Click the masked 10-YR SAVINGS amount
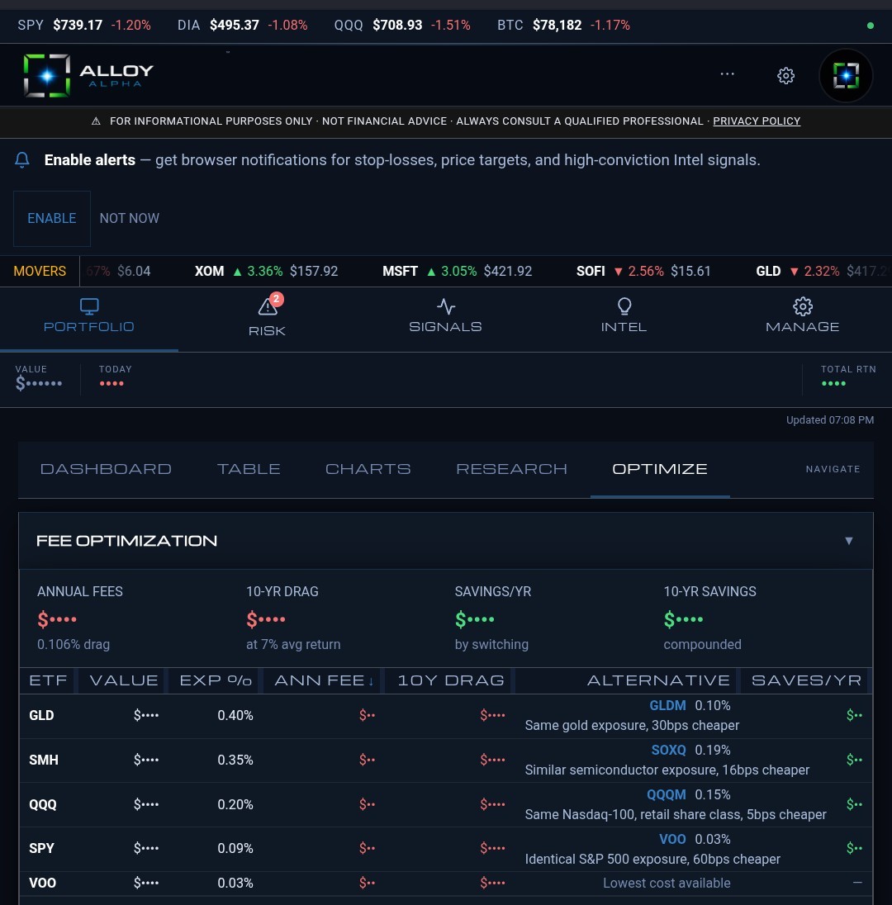The image size is (892, 905). [684, 619]
